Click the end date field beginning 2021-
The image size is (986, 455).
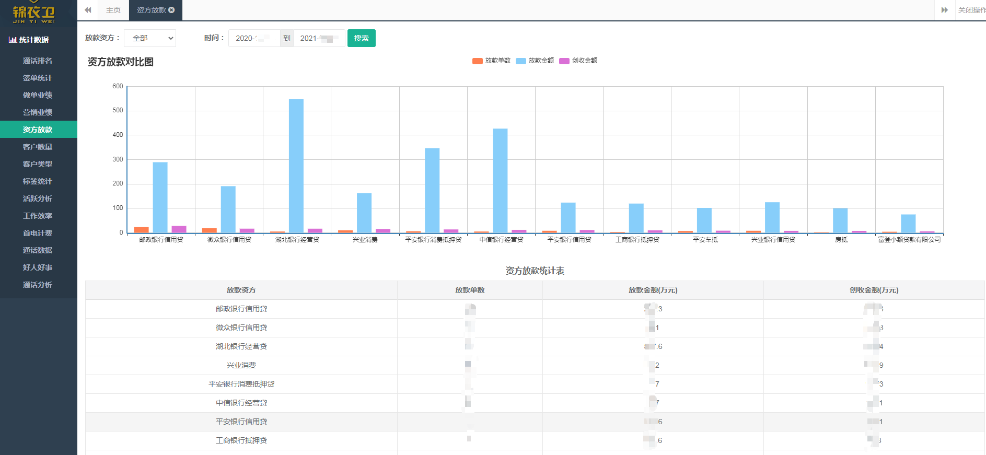[x=319, y=38]
